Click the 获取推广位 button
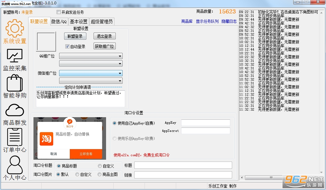Screen dimensions: 326x190 coord(104,46)
